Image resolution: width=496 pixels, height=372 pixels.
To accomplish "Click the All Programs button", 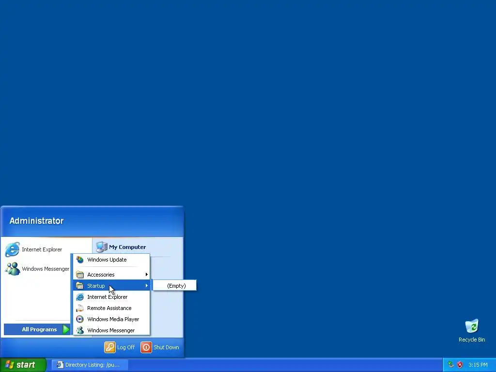I will [x=37, y=329].
